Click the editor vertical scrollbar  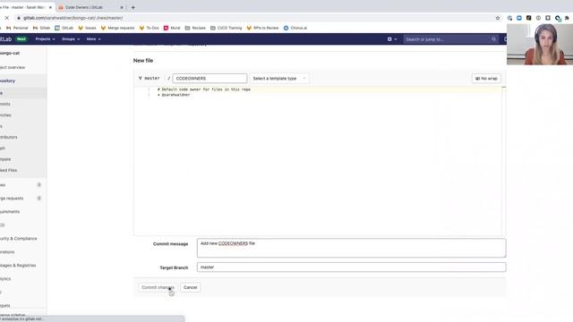pyautogui.click(x=504, y=161)
